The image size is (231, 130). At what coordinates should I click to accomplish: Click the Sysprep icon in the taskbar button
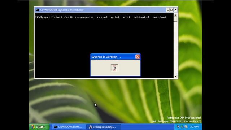coord(91,127)
